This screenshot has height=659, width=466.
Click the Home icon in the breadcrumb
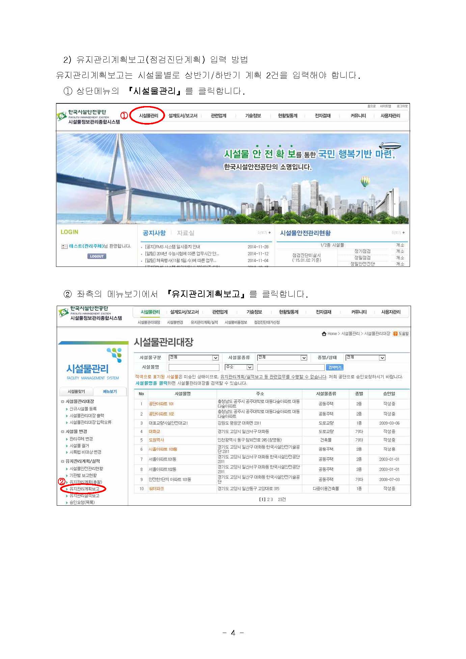(324, 334)
